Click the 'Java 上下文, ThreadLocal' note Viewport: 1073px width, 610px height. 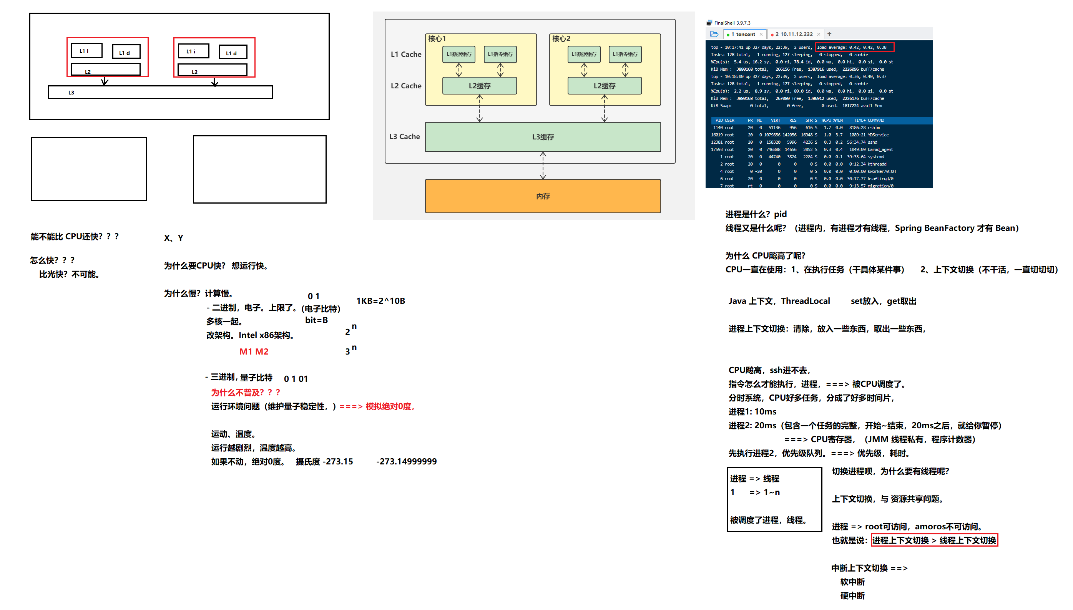779,301
